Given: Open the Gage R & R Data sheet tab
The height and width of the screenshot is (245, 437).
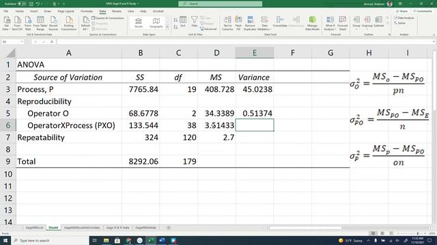Looking at the screenshot, I should tap(117, 227).
